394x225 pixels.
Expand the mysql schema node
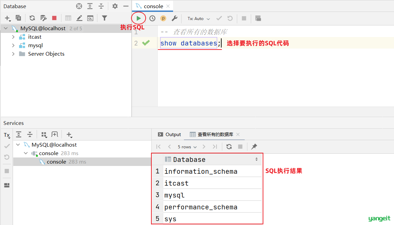pos(13,45)
